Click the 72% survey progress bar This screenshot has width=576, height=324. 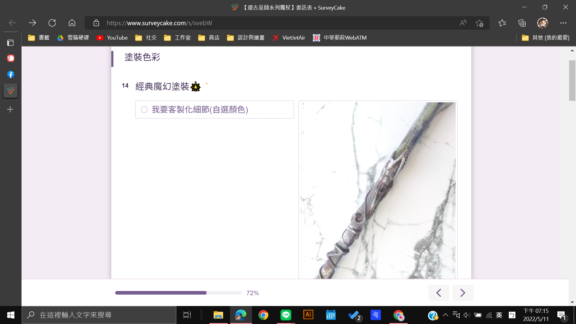coord(178,293)
